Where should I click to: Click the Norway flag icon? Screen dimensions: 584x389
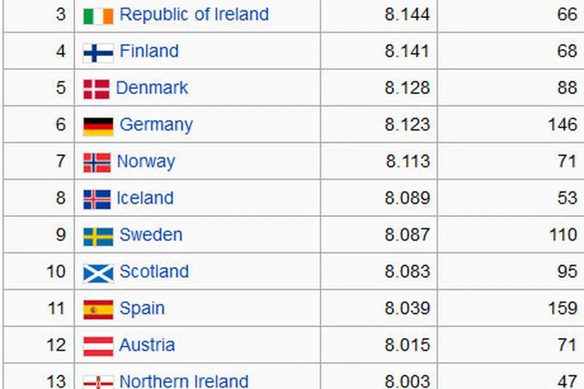tap(97, 162)
